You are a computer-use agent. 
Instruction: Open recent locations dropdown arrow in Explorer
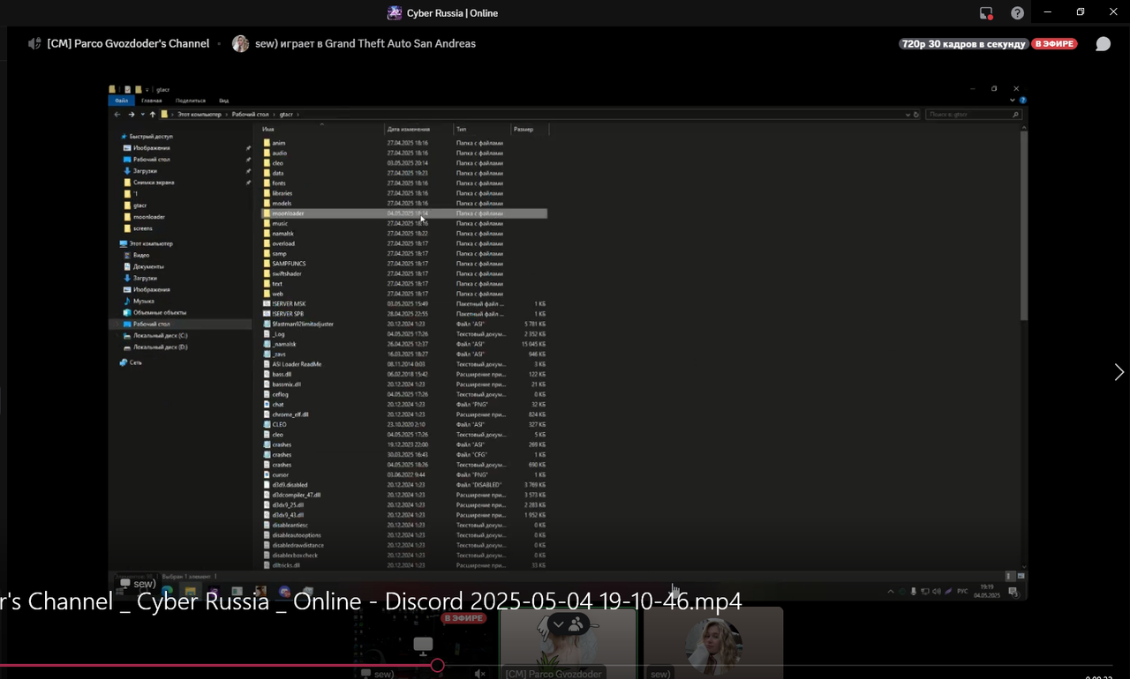tap(142, 115)
